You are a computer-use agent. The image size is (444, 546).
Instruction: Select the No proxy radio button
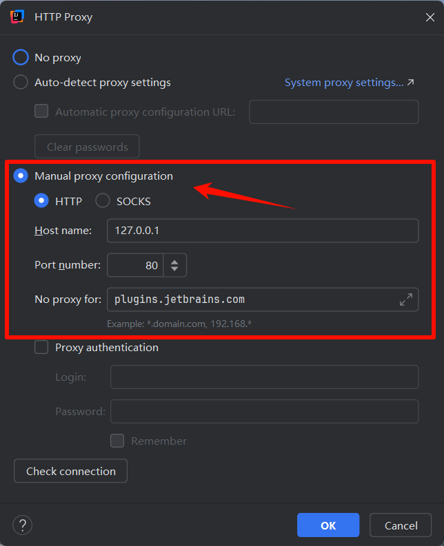(21, 57)
